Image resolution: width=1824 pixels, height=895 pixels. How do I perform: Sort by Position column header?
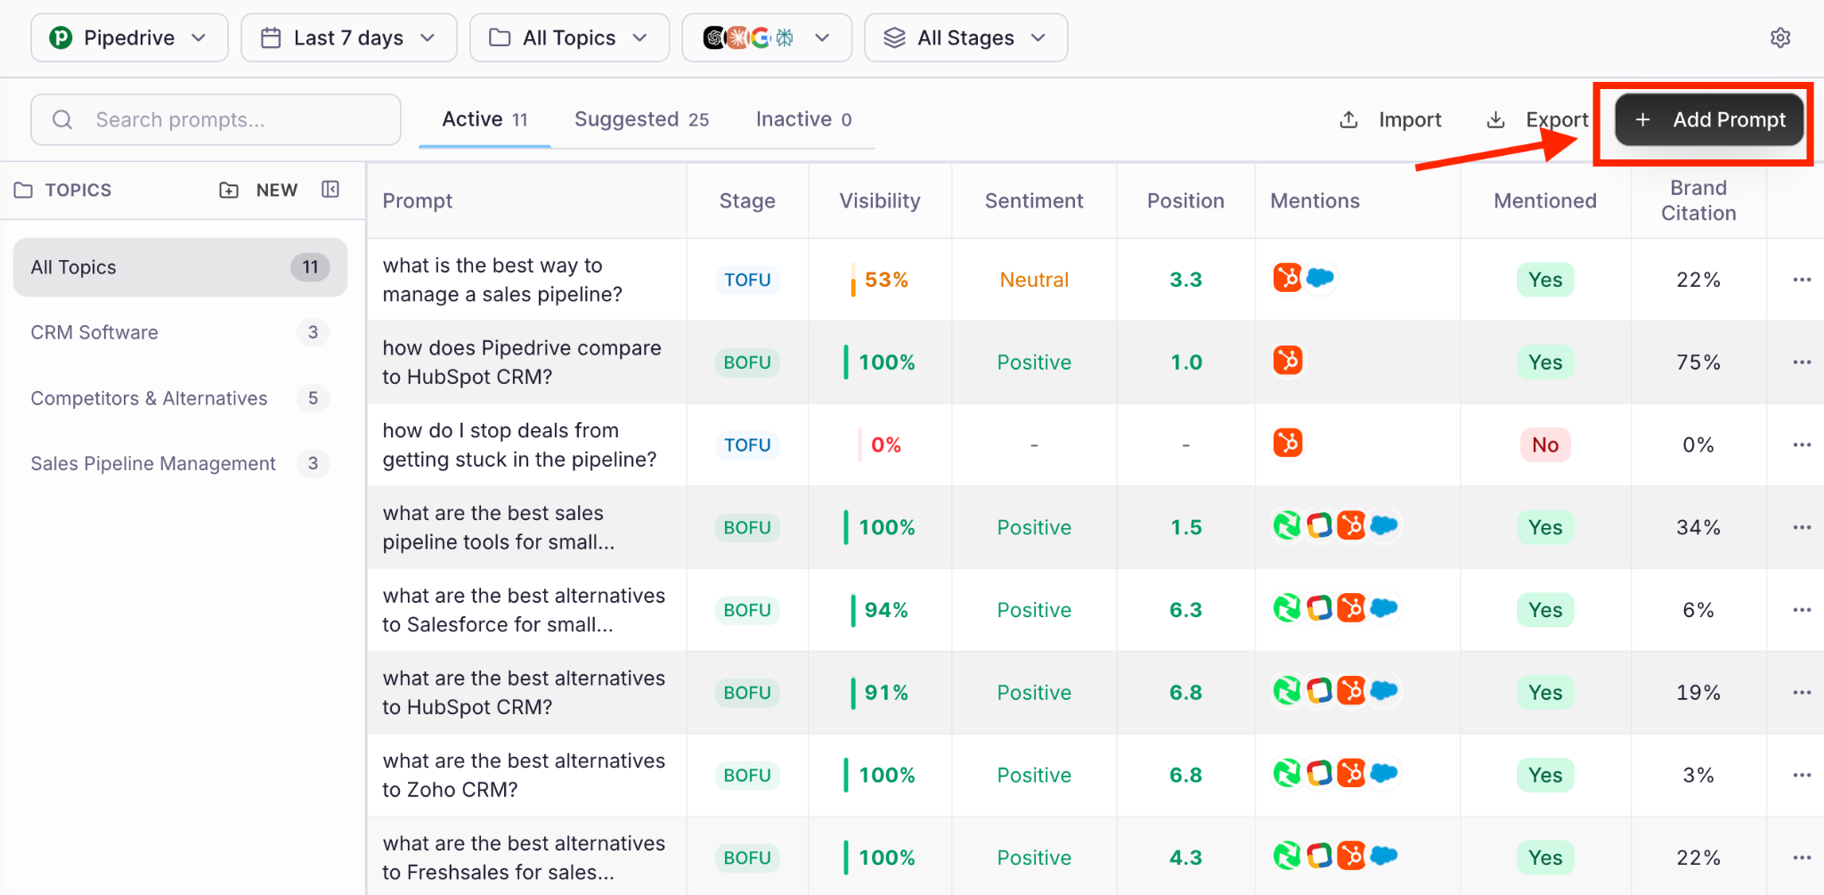[x=1185, y=200]
